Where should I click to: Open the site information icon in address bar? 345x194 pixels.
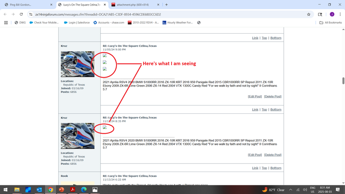31,14
